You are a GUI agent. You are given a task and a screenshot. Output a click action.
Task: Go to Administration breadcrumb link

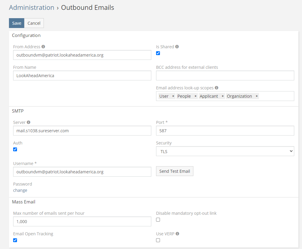click(32, 7)
